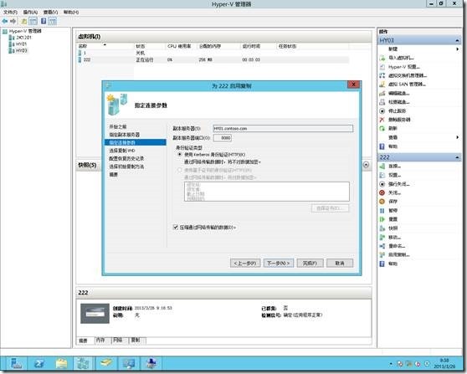Click the red 关闭 shutdown icon
467x374 pixels.
tap(382, 192)
